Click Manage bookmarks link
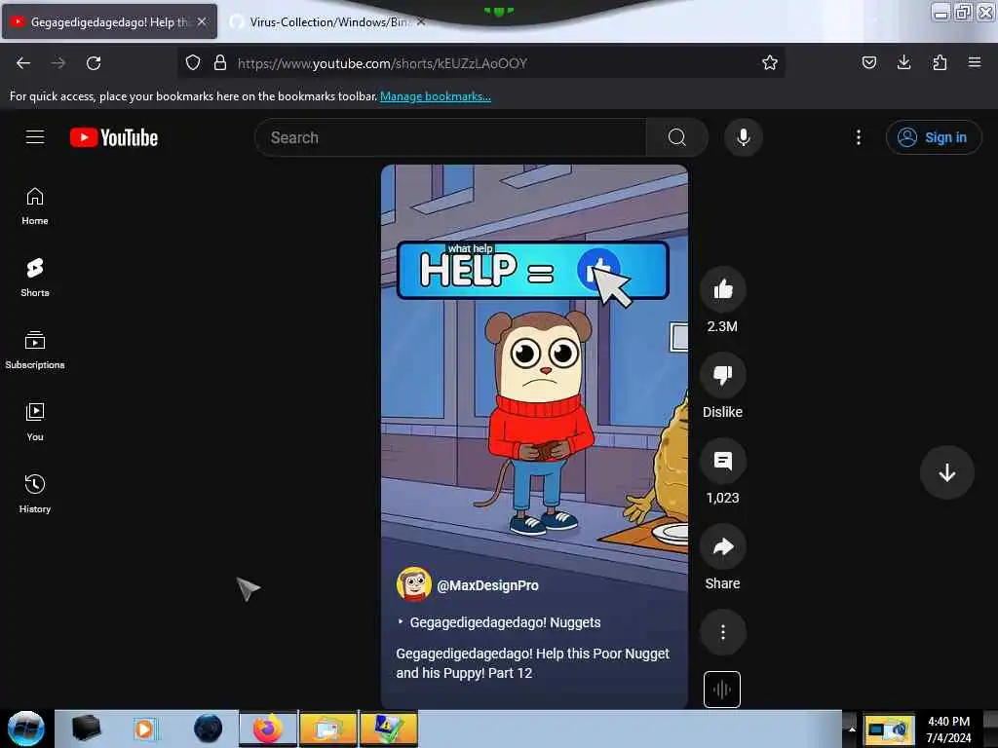The height and width of the screenshot is (748, 998). [x=436, y=96]
